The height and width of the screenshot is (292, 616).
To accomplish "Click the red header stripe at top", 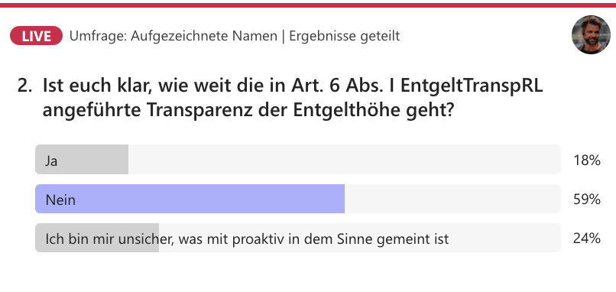I will click(308, 5).
